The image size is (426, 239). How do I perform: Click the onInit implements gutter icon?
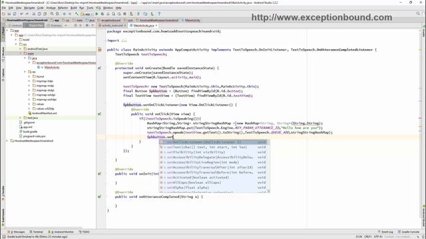tap(99, 174)
